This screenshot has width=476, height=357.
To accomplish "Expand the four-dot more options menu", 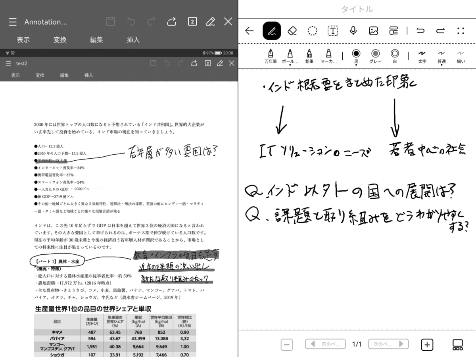I will pyautogui.click(x=461, y=31).
